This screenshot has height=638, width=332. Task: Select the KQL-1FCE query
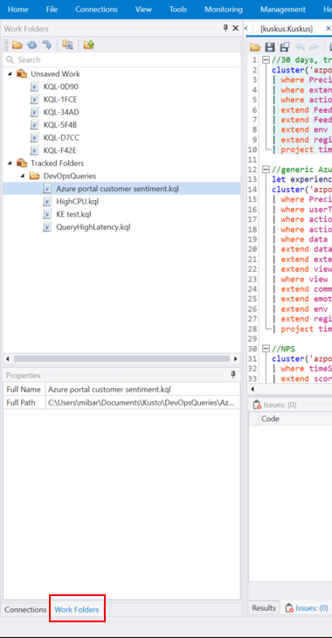60,100
